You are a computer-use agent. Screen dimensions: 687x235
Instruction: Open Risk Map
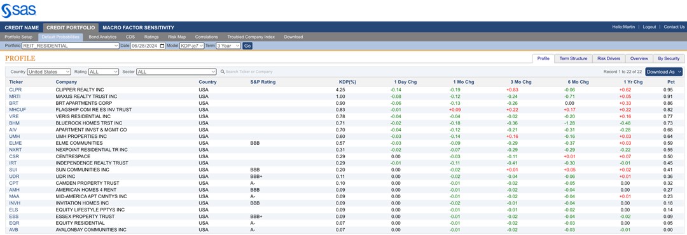(177, 37)
